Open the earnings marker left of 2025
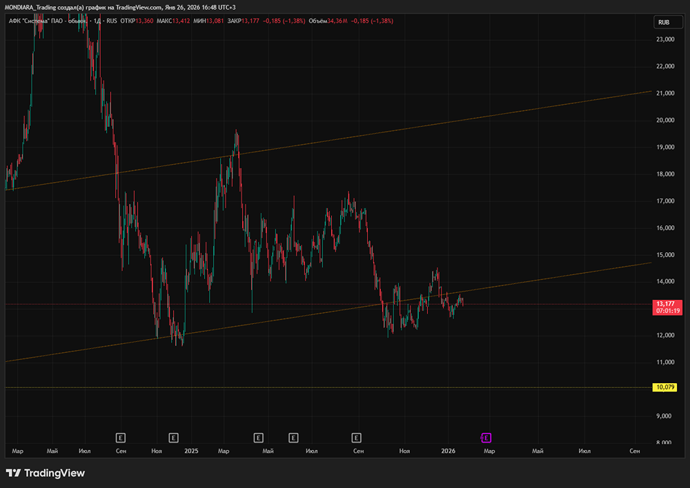This screenshot has height=488, width=690. [x=173, y=437]
